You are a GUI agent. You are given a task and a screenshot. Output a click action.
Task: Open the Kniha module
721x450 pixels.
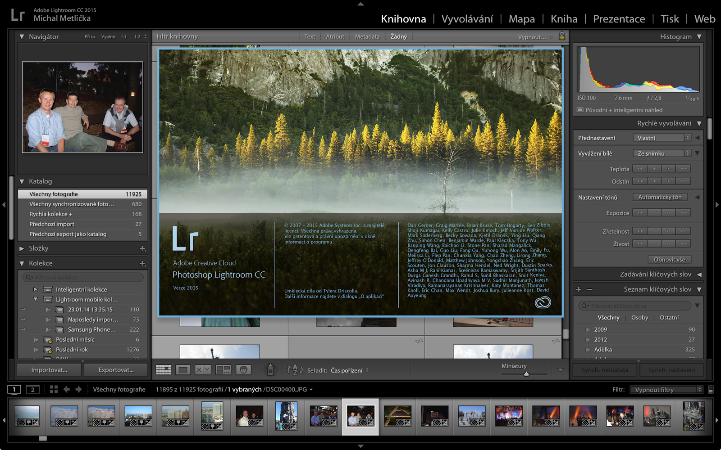click(x=564, y=19)
